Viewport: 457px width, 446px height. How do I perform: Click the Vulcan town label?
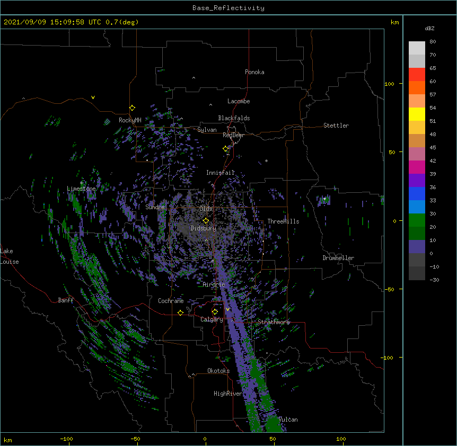[x=288, y=420]
